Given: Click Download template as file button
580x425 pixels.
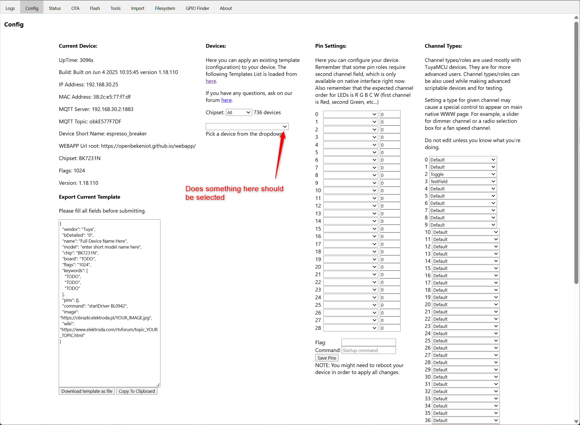Looking at the screenshot, I should pos(87,391).
